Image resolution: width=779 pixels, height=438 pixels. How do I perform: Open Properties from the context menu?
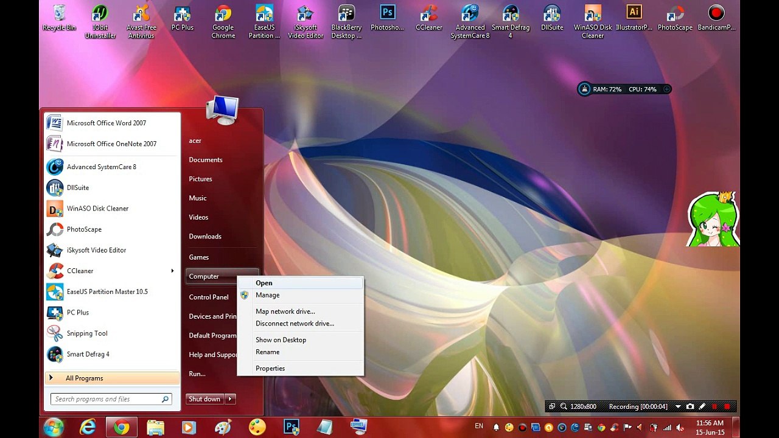pos(301,369)
